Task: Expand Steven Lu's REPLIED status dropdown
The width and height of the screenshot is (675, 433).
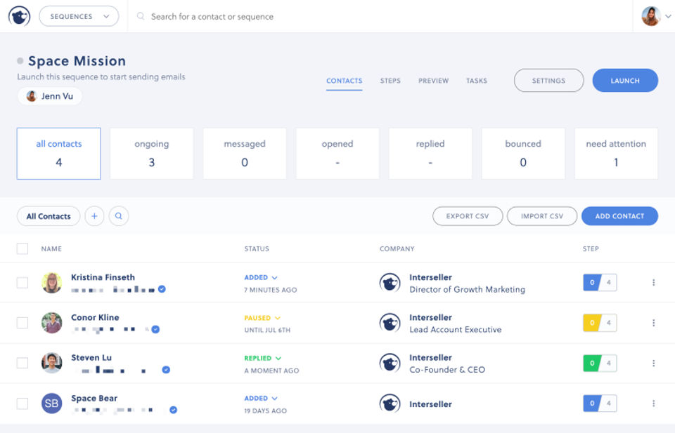Action: point(263,358)
